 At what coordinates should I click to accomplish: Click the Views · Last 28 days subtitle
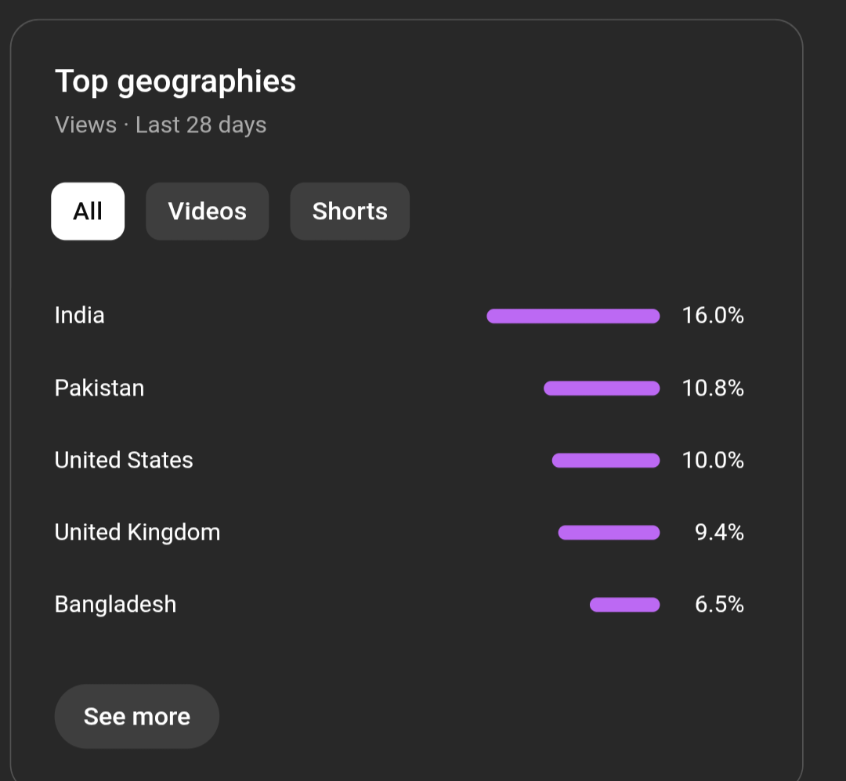coord(161,125)
